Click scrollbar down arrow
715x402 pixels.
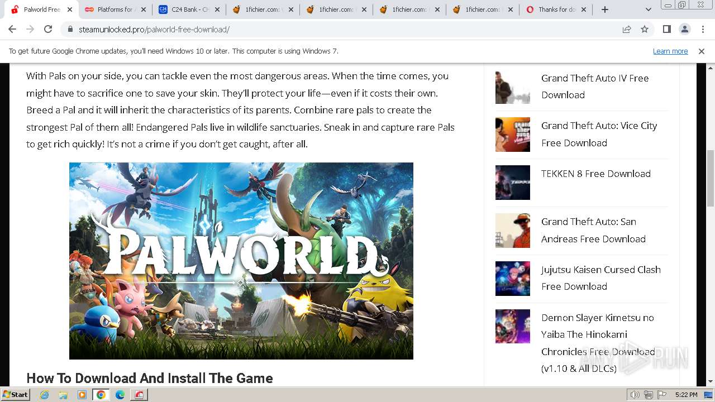(711, 382)
